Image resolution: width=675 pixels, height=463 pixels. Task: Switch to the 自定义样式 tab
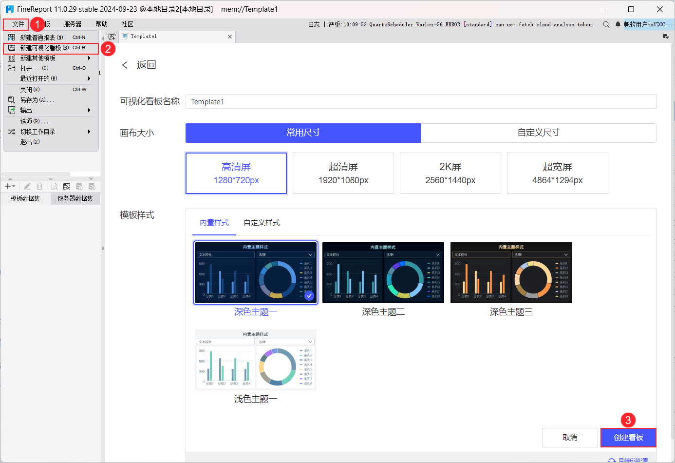click(x=262, y=223)
